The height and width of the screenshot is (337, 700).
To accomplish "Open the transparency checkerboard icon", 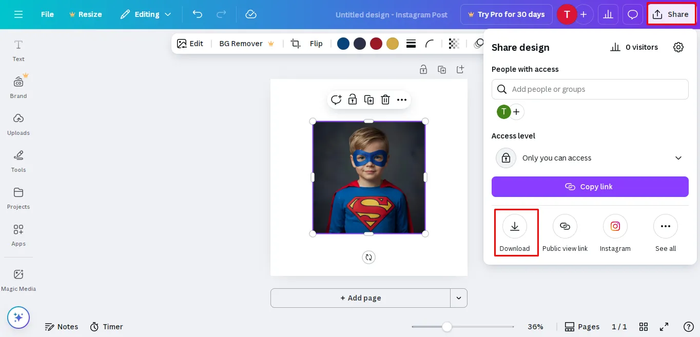I will tap(454, 44).
